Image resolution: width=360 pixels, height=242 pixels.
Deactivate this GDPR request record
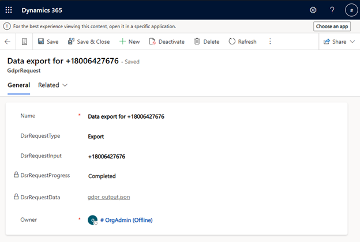[167, 41]
